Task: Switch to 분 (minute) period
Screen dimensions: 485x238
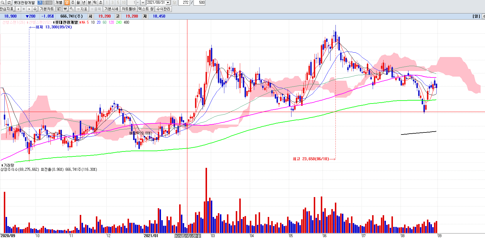Action: pyautogui.click(x=89, y=3)
